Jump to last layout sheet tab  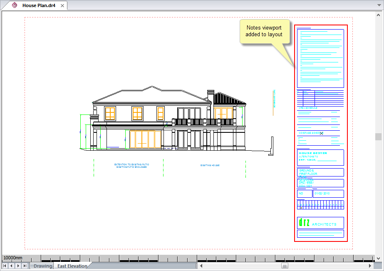[25, 266]
